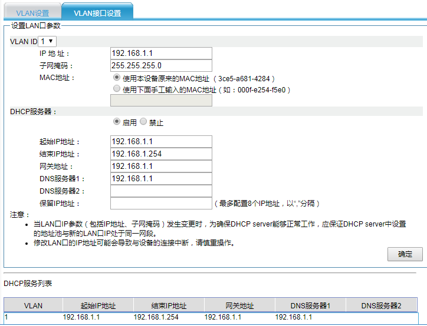Viewport: 427px width, 326px height.
Task: Select the VLAN接口设置 tab
Action: coord(97,12)
